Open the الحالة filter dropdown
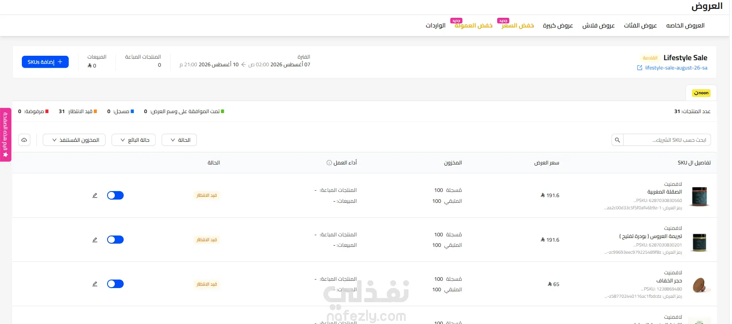 [179, 140]
